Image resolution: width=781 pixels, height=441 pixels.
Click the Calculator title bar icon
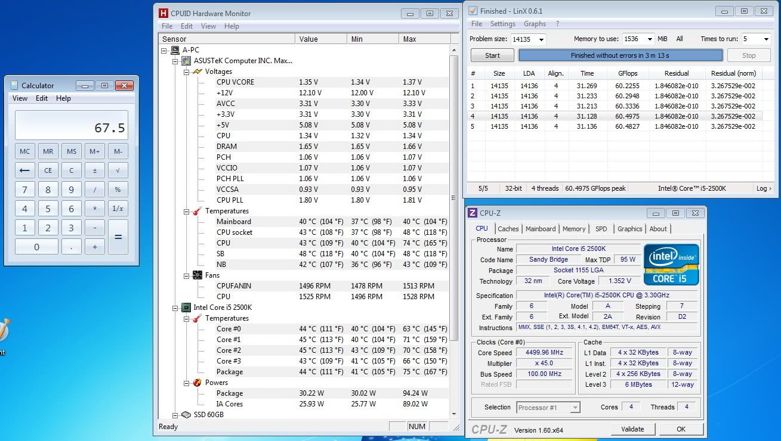point(14,85)
